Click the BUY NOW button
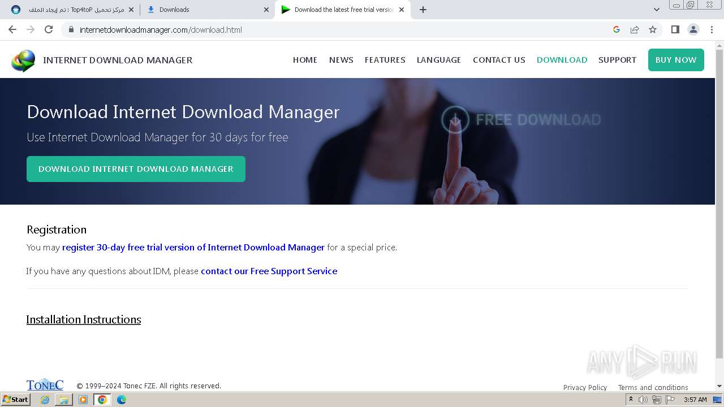The image size is (724, 407). [x=676, y=60]
